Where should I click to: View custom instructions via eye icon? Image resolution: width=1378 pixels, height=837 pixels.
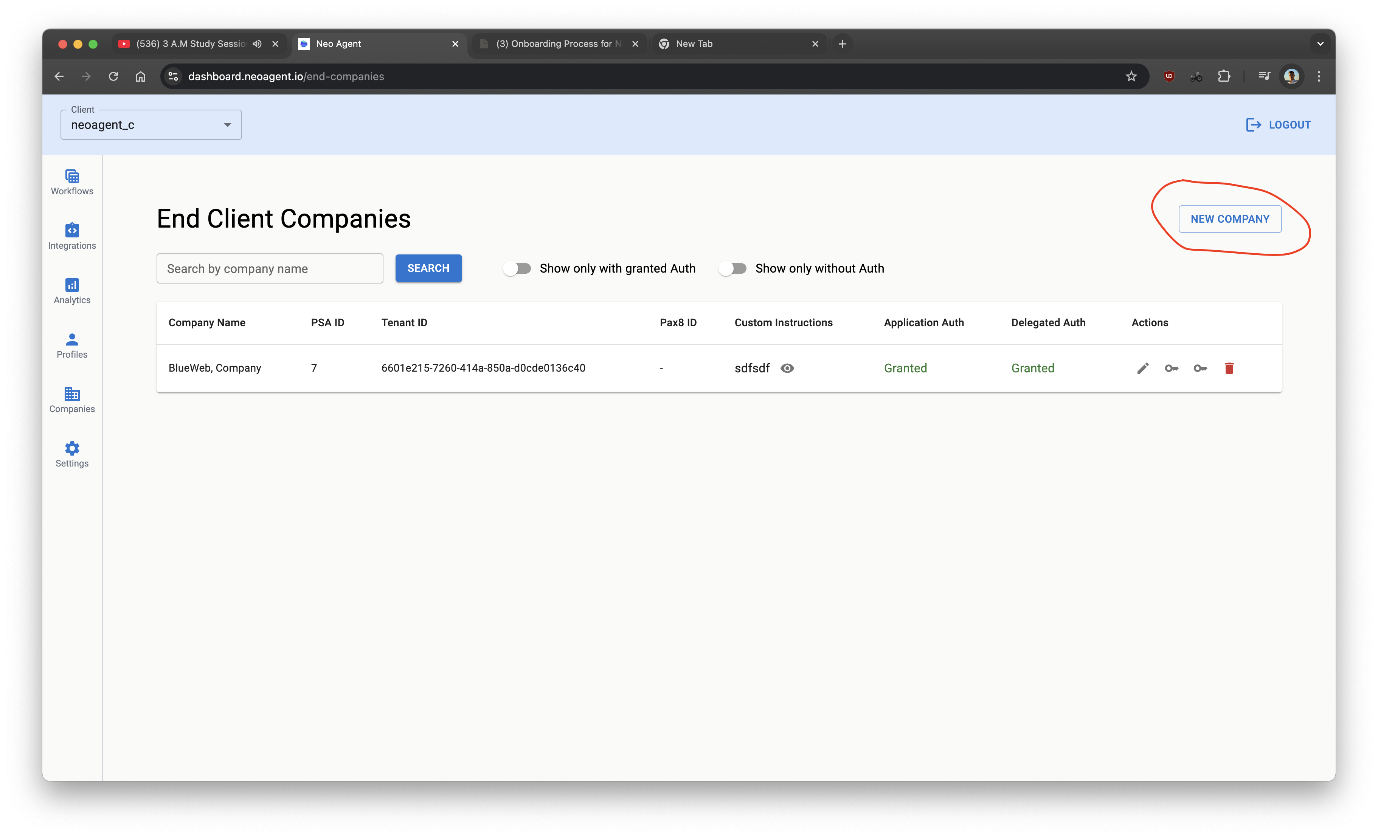[x=787, y=368]
